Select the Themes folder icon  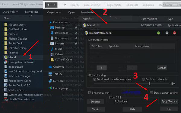6,53
